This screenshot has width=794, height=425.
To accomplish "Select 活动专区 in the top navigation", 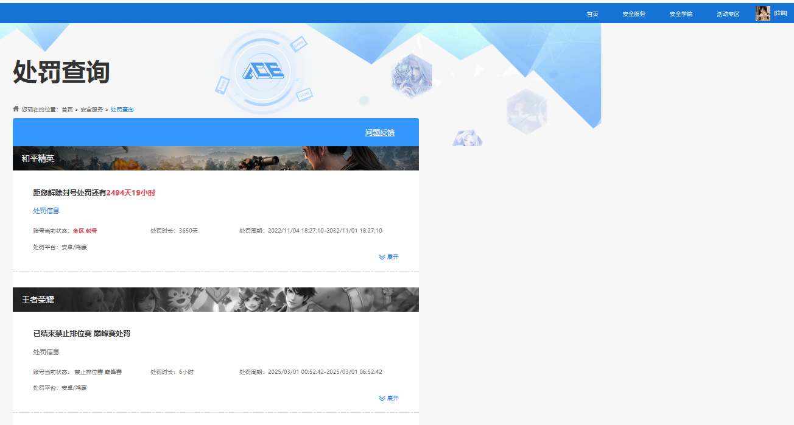I will [x=728, y=14].
